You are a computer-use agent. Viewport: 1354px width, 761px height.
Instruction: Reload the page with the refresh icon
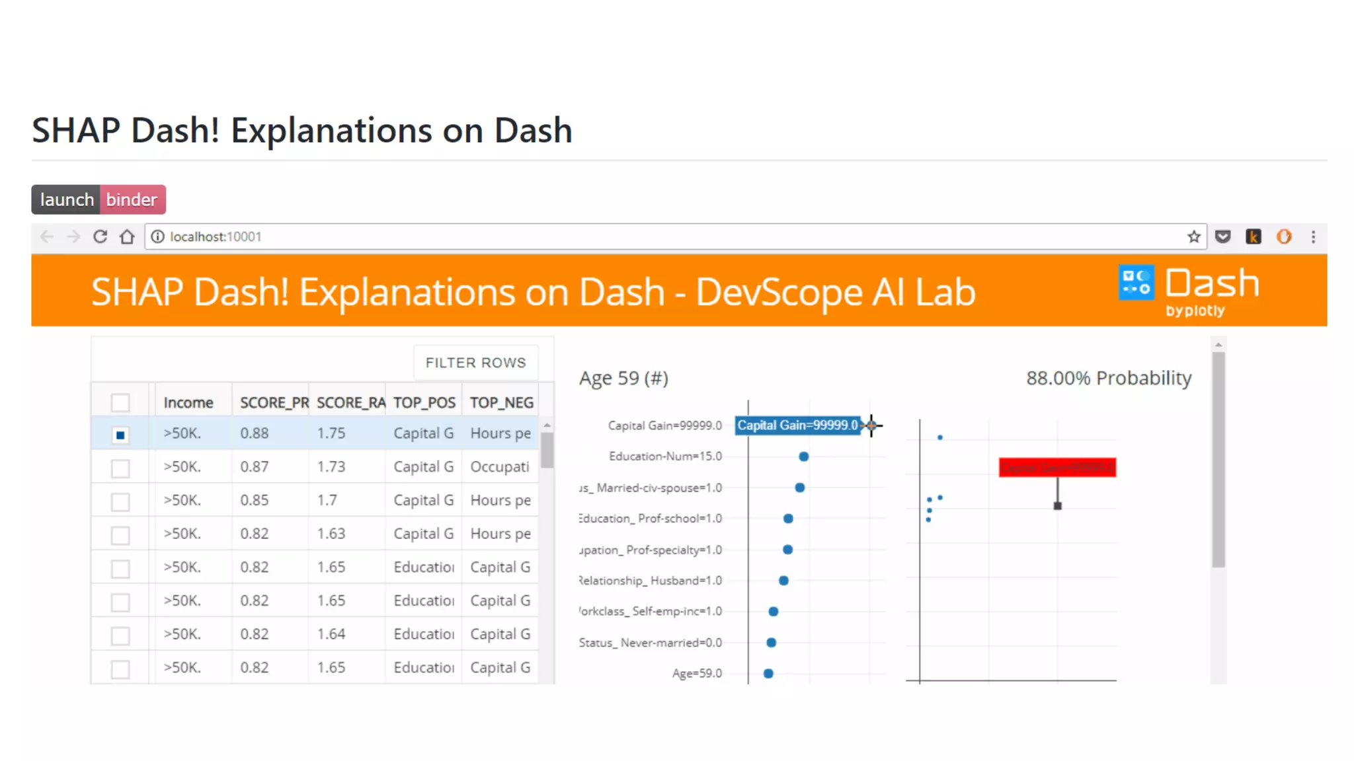(x=100, y=236)
